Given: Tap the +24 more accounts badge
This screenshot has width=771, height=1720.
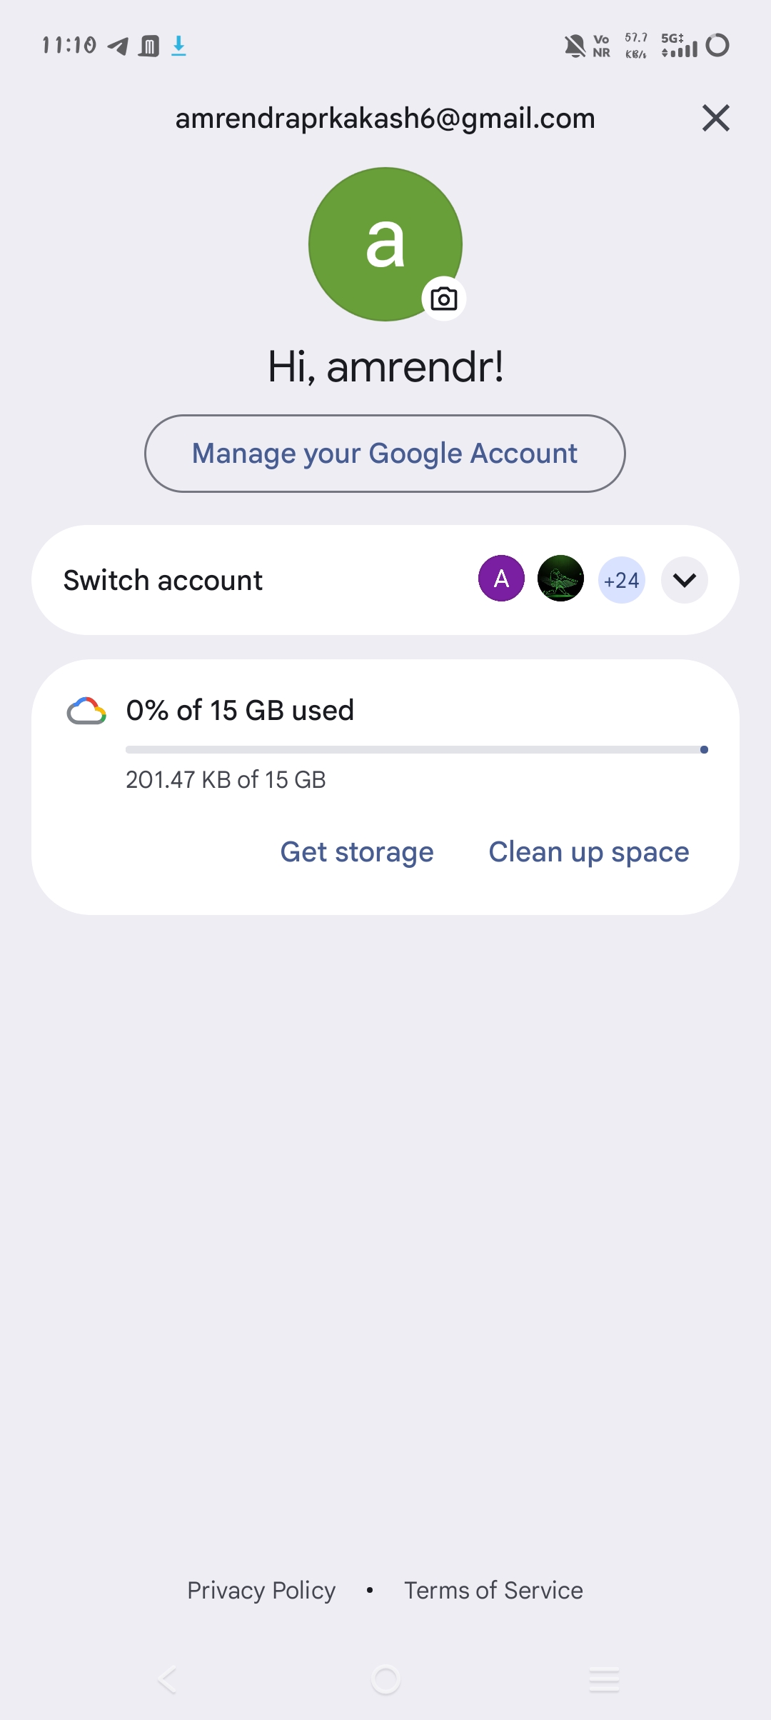Looking at the screenshot, I should pyautogui.click(x=621, y=580).
